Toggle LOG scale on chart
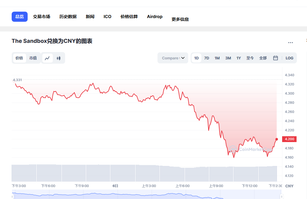Image resolution: width=307 pixels, height=199 pixels. [x=290, y=58]
